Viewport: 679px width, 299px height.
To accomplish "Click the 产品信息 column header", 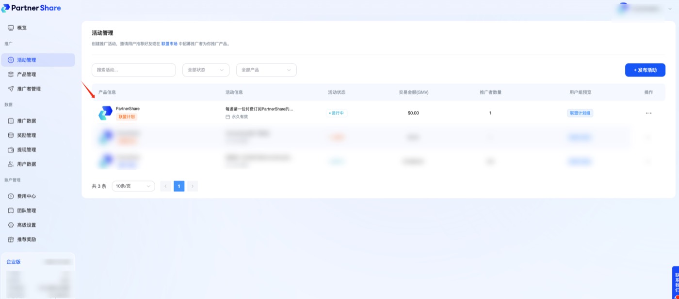I will pos(107,92).
